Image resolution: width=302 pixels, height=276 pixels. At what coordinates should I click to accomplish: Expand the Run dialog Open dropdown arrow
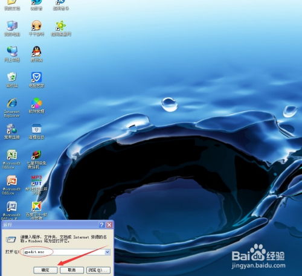[x=108, y=252]
